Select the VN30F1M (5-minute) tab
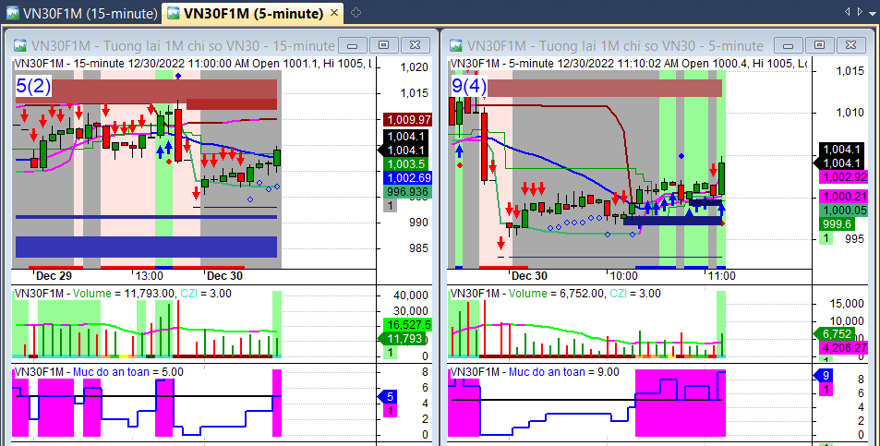 (253, 13)
